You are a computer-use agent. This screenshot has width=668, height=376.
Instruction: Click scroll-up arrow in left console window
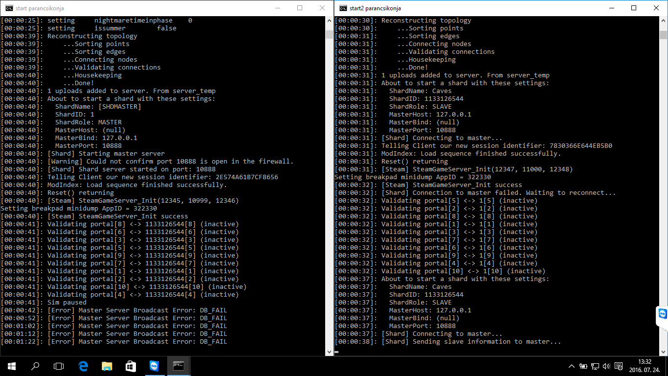coord(329,21)
